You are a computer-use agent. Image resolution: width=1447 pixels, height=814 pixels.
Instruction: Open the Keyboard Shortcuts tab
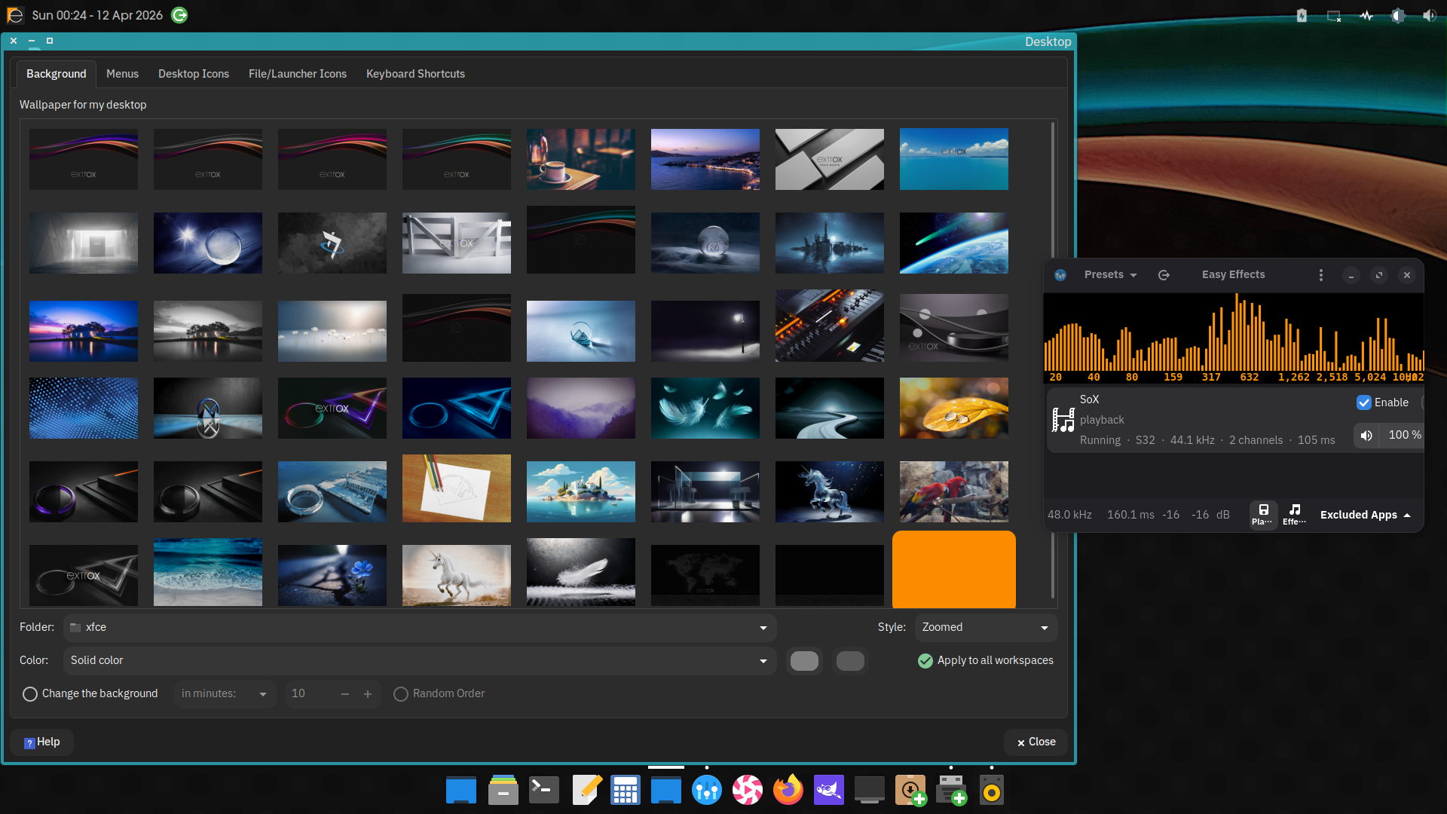[x=415, y=74]
